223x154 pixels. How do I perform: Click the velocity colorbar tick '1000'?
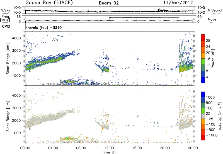210,97
